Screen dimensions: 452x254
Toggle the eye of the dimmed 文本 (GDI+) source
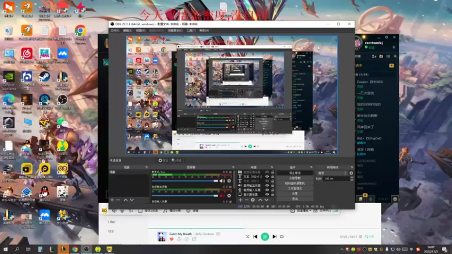(267, 181)
